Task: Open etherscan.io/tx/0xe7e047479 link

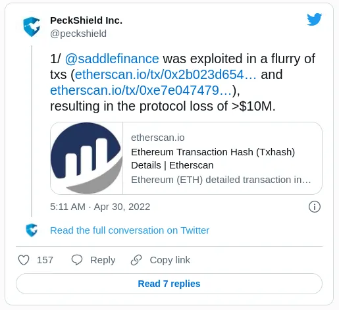Action: click(x=141, y=90)
